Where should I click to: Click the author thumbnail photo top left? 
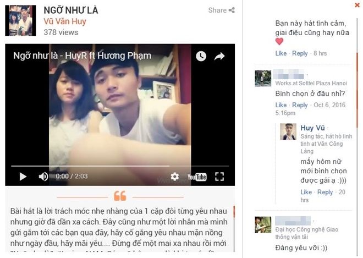[x=20, y=20]
